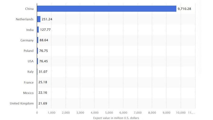Viewport: 213px width, 120px height.
Task: Click the 10,000 x-axis tick label
Action: click(x=181, y=112)
